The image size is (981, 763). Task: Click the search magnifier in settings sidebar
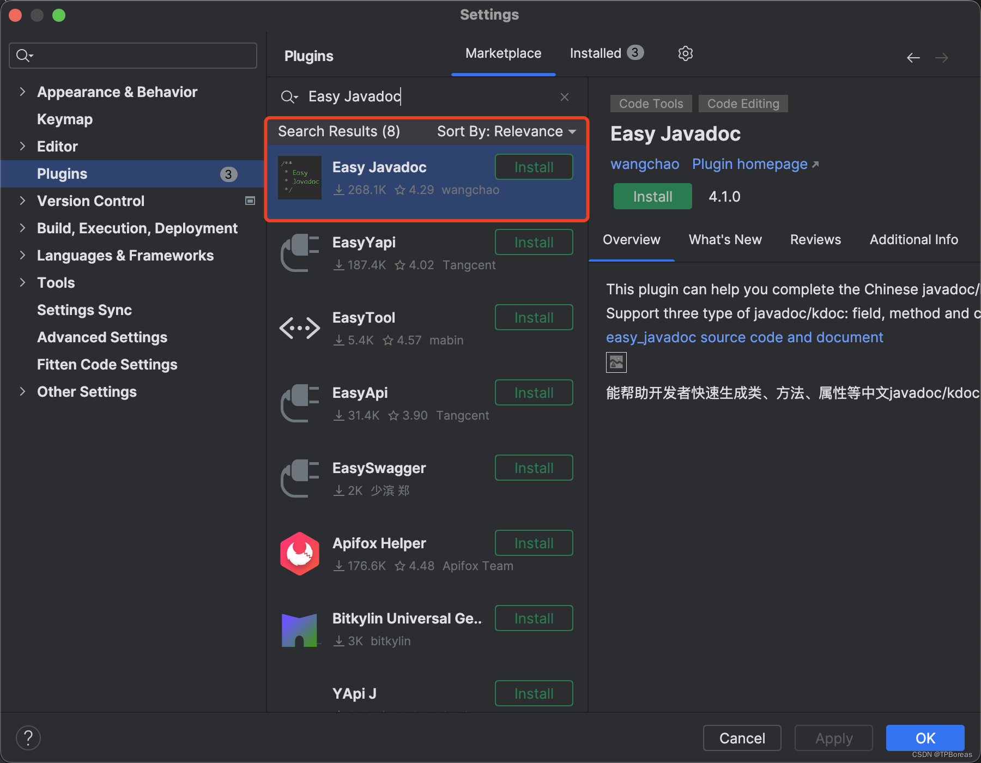23,55
